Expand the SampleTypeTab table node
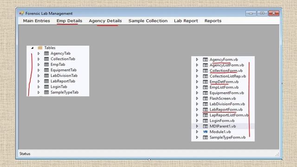The height and width of the screenshot is (167, 297). pos(39,92)
